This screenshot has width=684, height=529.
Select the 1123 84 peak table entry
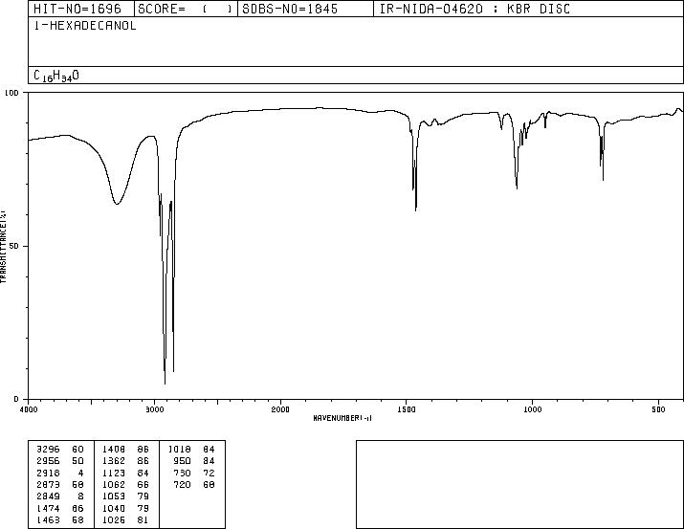pyautogui.click(x=125, y=473)
